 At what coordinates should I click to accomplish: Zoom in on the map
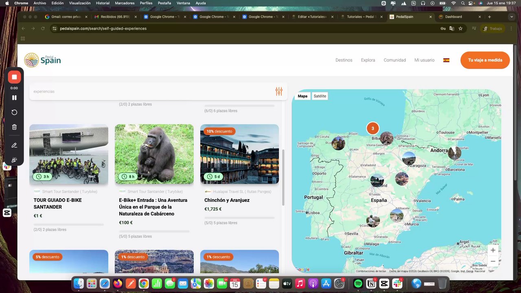[493, 250]
